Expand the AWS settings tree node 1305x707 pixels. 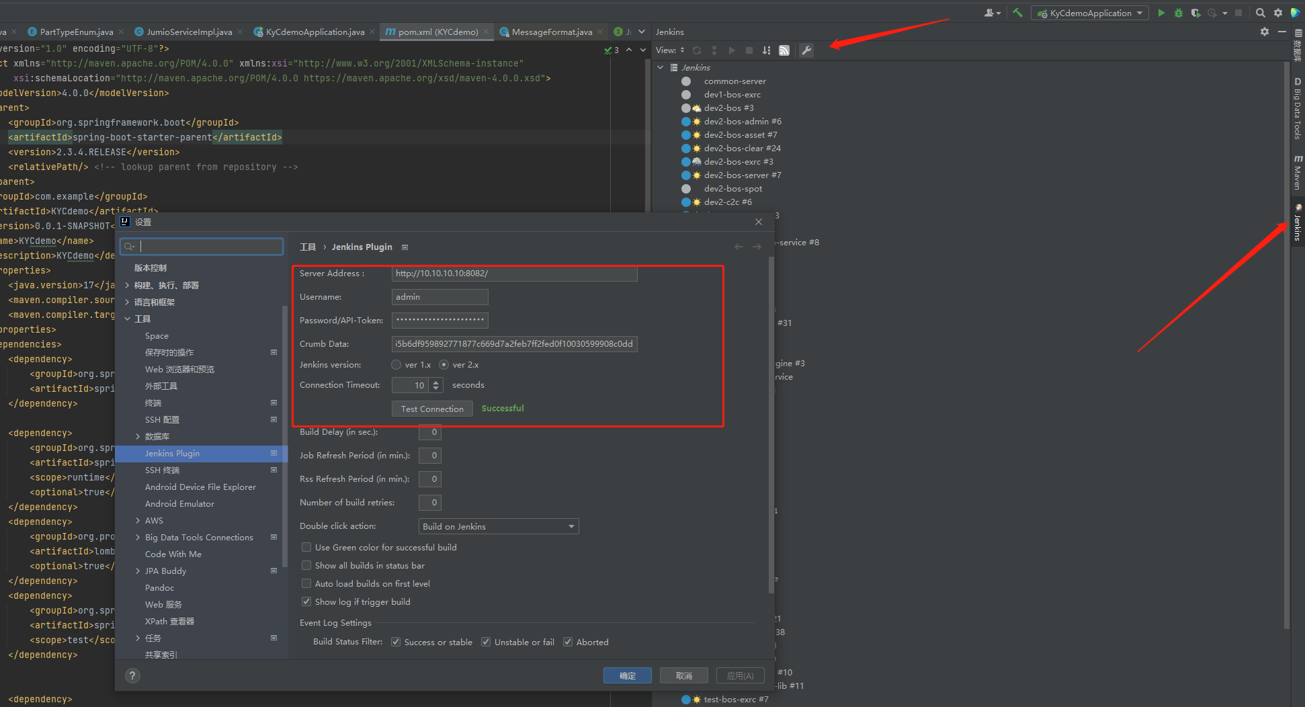[138, 521]
